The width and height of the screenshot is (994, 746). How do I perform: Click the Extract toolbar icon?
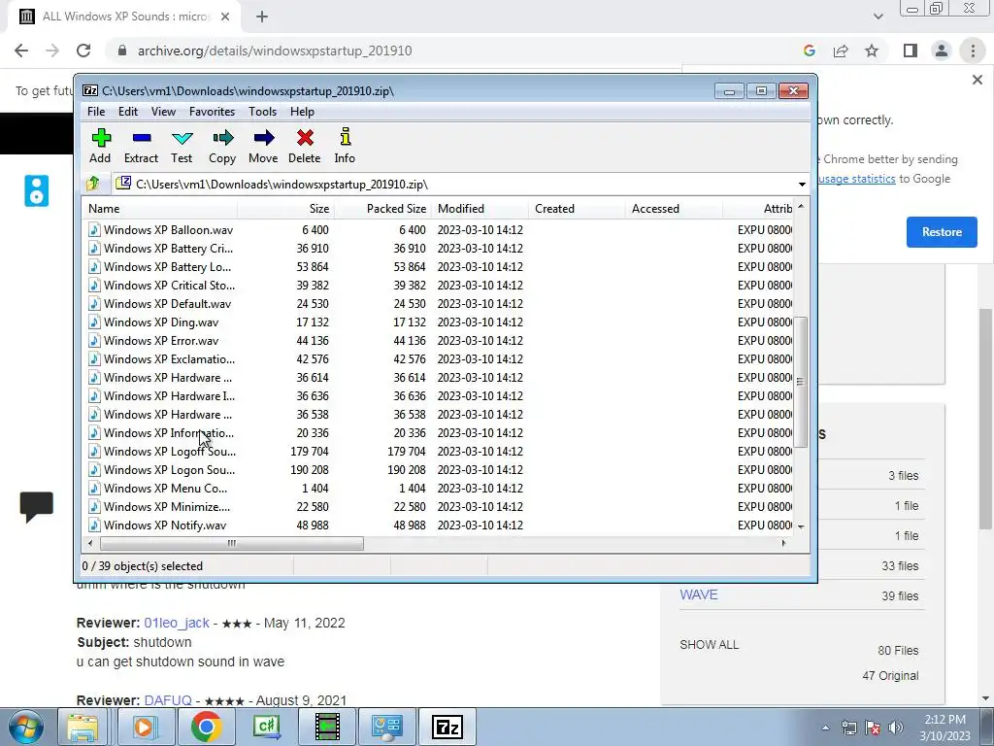[x=141, y=147]
